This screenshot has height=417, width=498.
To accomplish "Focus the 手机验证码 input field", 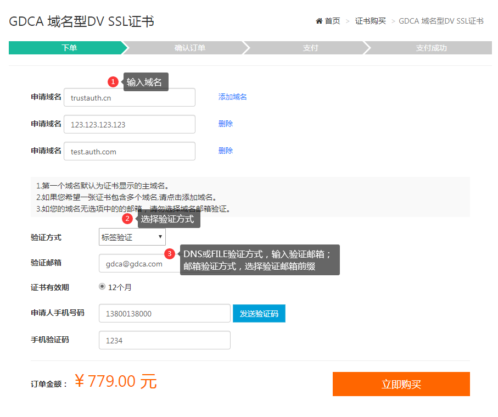I will [x=165, y=340].
